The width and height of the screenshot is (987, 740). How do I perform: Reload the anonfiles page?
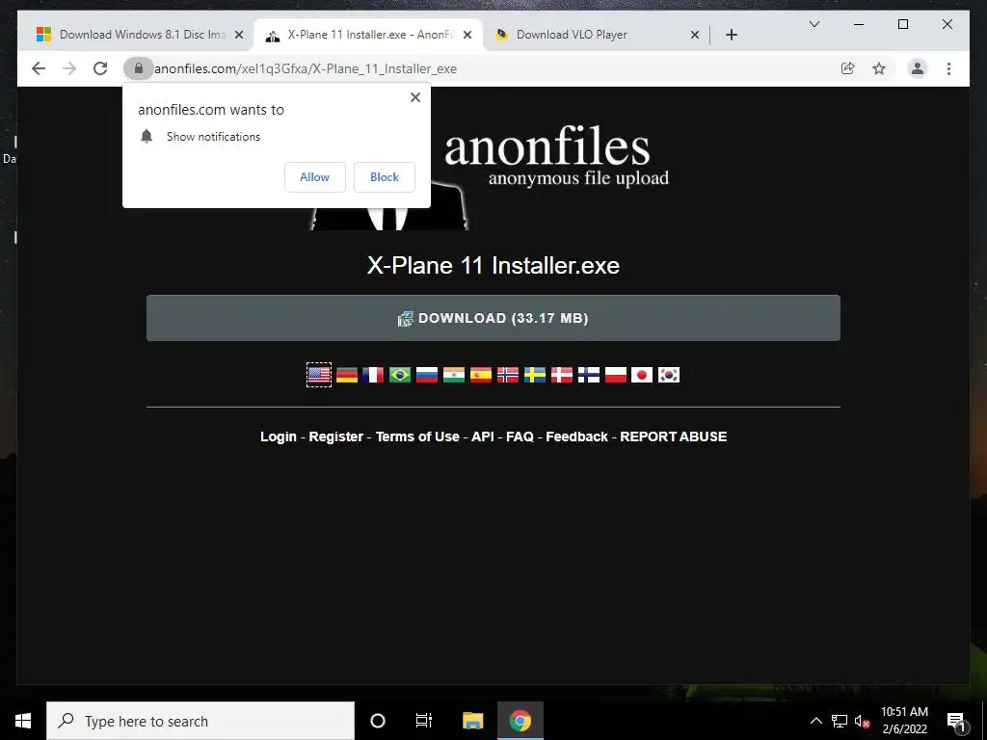pos(100,68)
